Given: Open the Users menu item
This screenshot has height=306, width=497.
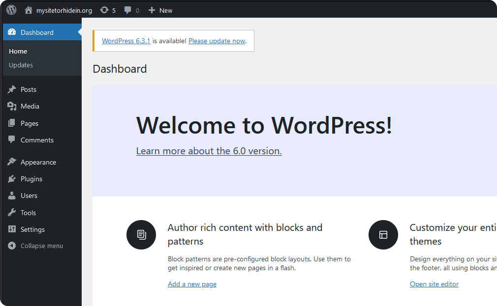Looking at the screenshot, I should [29, 195].
